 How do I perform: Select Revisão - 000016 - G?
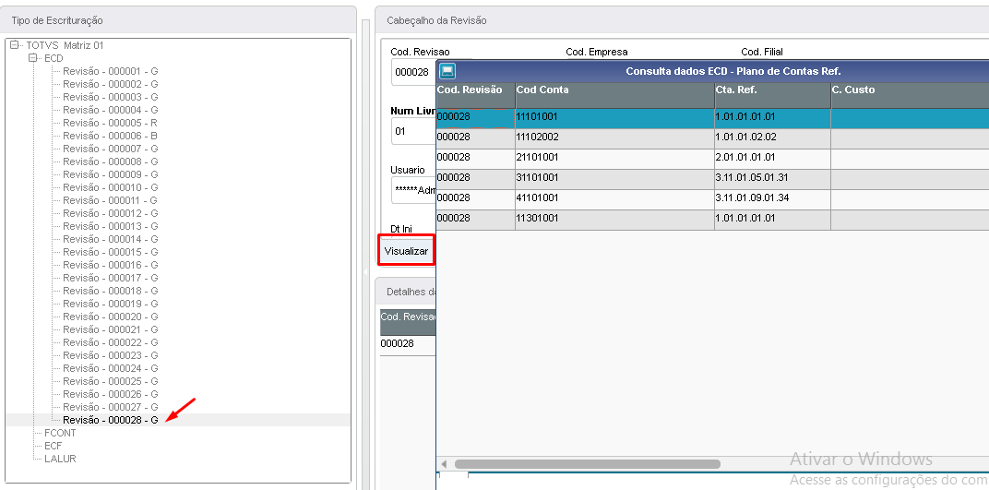[111, 265]
